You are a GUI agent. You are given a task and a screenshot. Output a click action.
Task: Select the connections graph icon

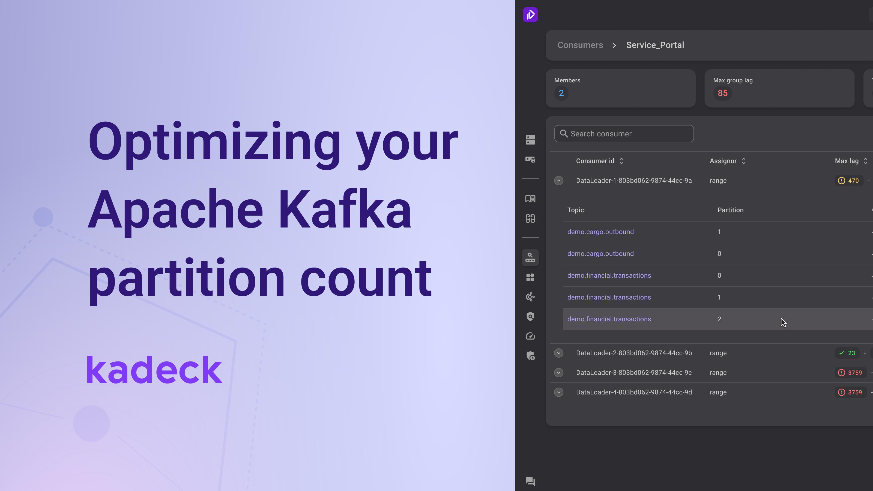pos(530,297)
